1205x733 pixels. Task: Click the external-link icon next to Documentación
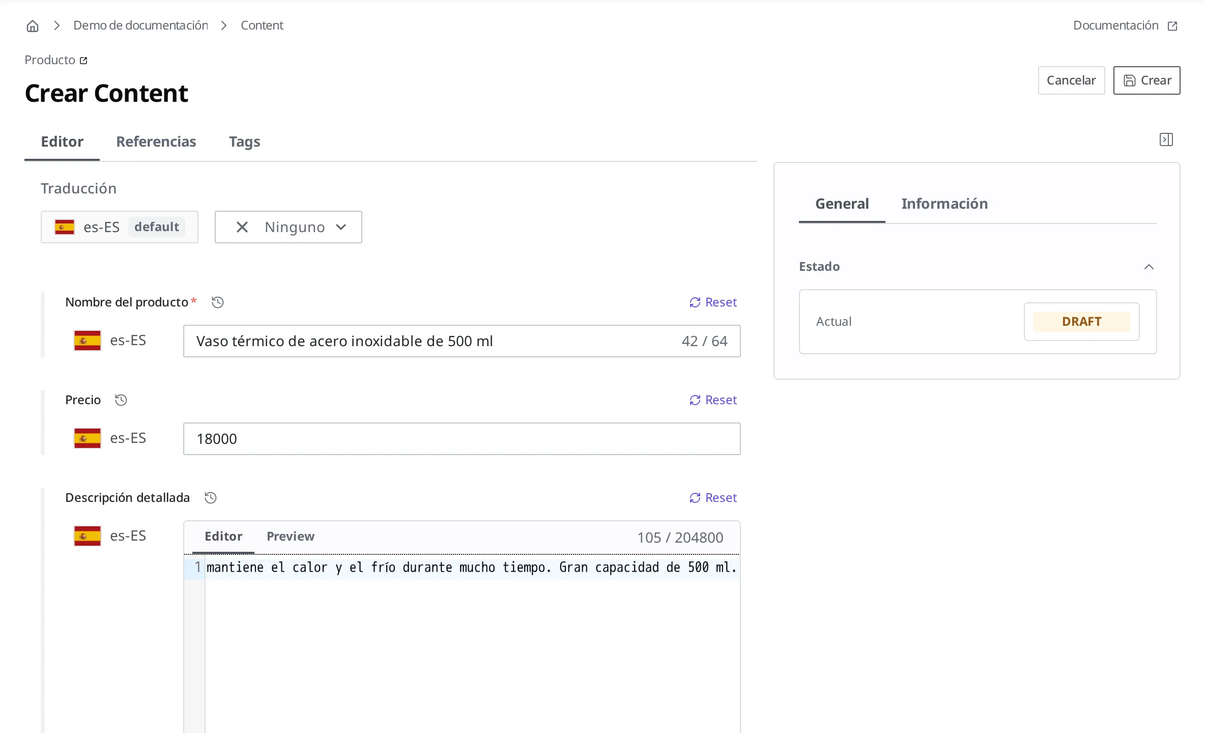(1172, 26)
